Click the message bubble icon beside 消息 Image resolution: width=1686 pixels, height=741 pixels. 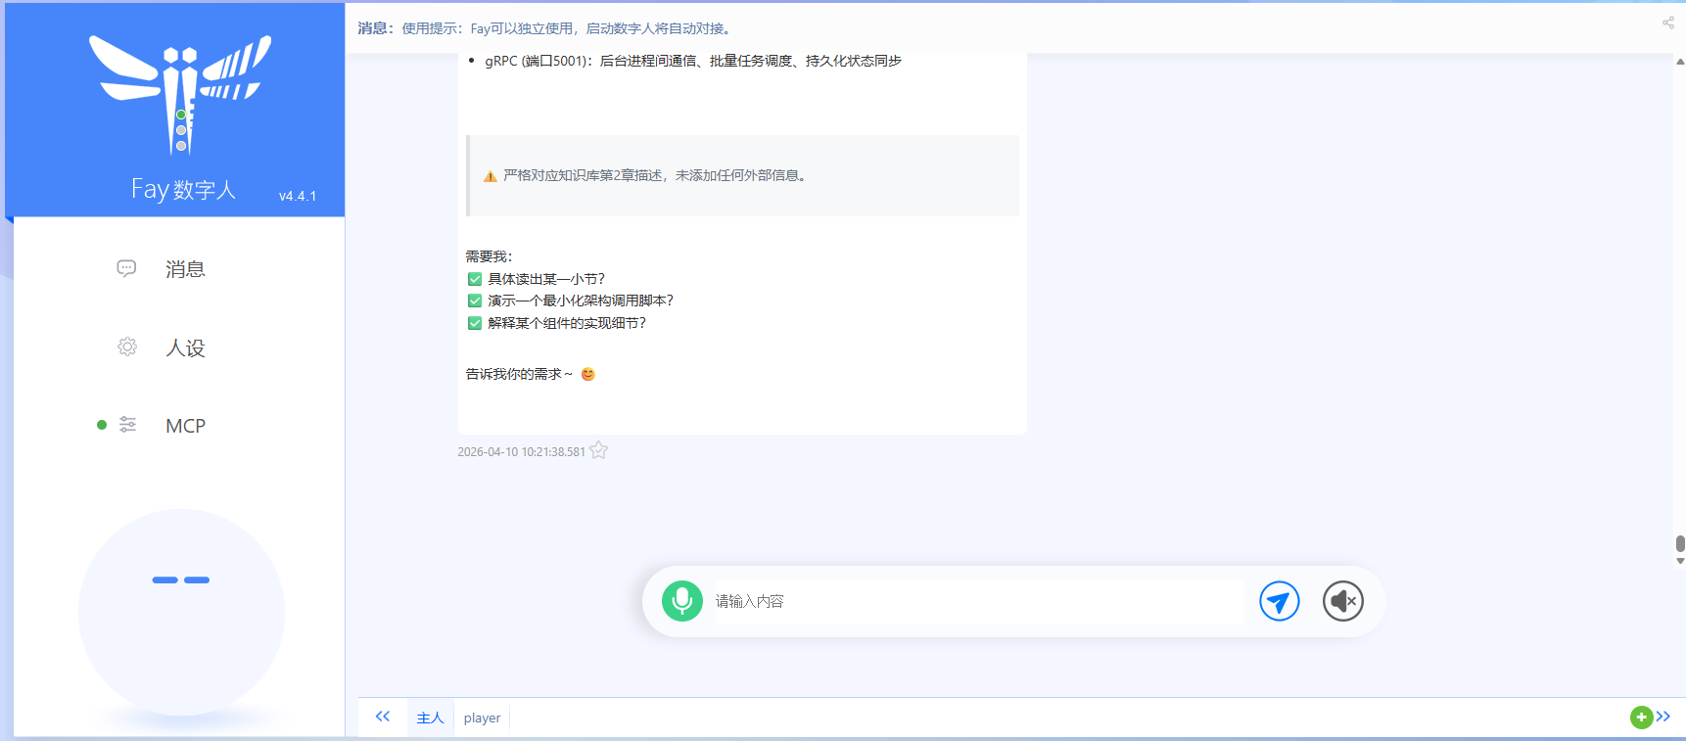(x=126, y=268)
